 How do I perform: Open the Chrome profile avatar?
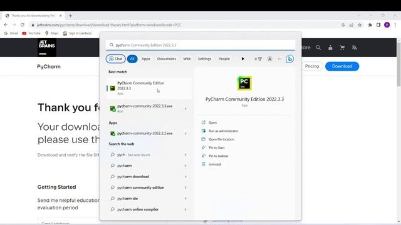(x=387, y=25)
